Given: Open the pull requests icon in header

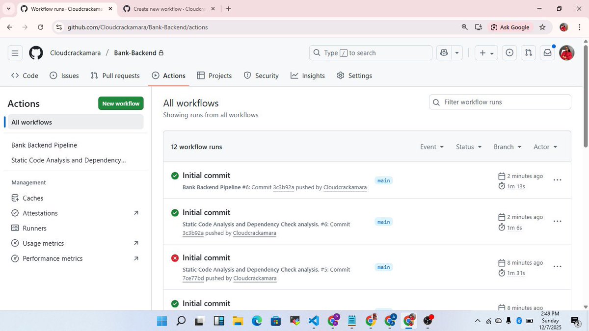Looking at the screenshot, I should (528, 52).
